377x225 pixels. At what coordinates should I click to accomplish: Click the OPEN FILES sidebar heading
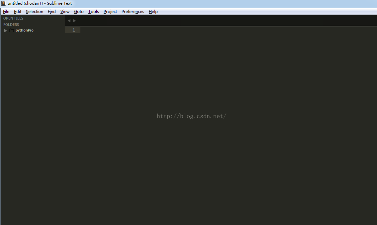[x=13, y=18]
